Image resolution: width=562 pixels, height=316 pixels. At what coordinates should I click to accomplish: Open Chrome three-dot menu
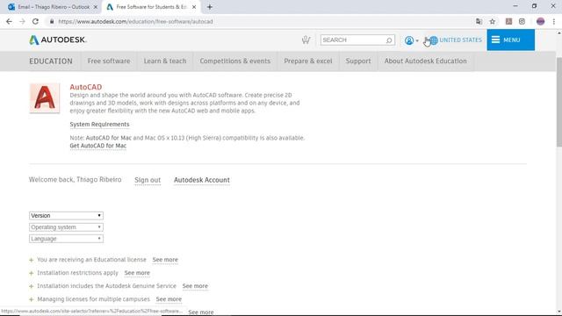click(x=554, y=21)
